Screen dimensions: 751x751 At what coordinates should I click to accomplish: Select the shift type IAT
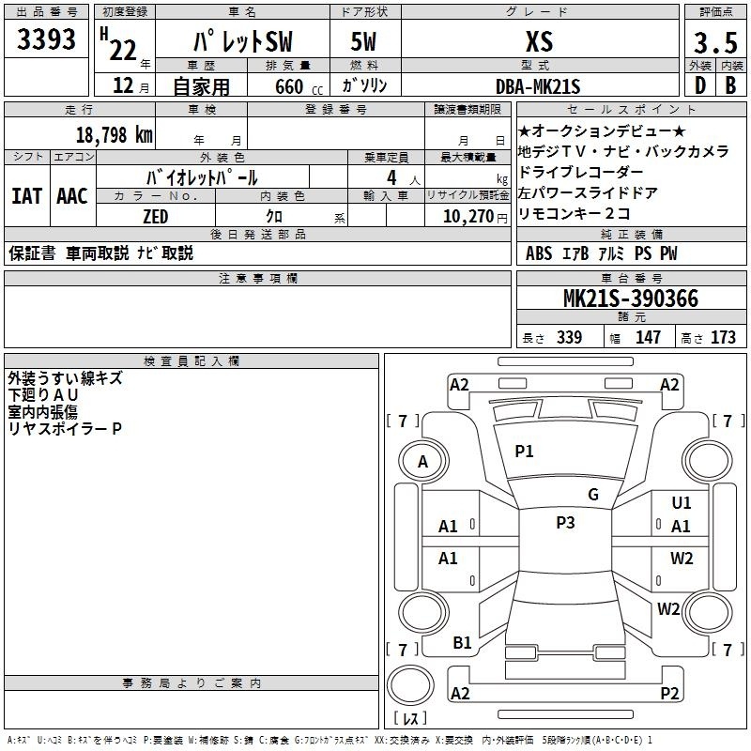pyautogui.click(x=27, y=196)
